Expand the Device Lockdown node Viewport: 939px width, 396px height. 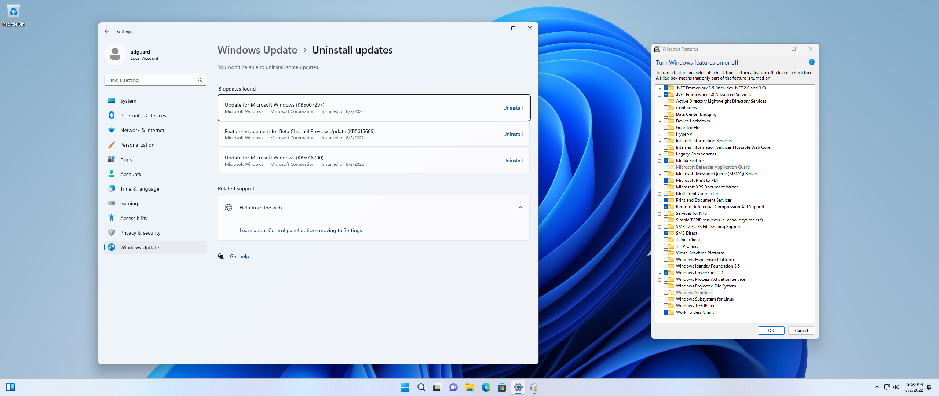660,121
